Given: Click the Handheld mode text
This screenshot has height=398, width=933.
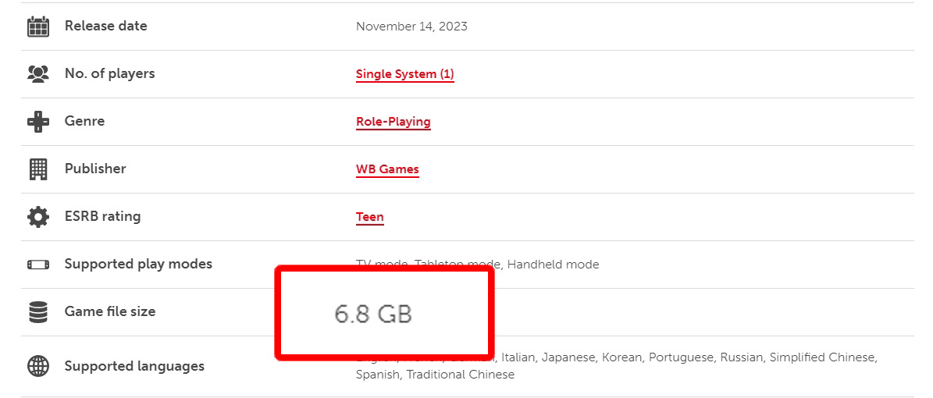Looking at the screenshot, I should (x=553, y=265).
